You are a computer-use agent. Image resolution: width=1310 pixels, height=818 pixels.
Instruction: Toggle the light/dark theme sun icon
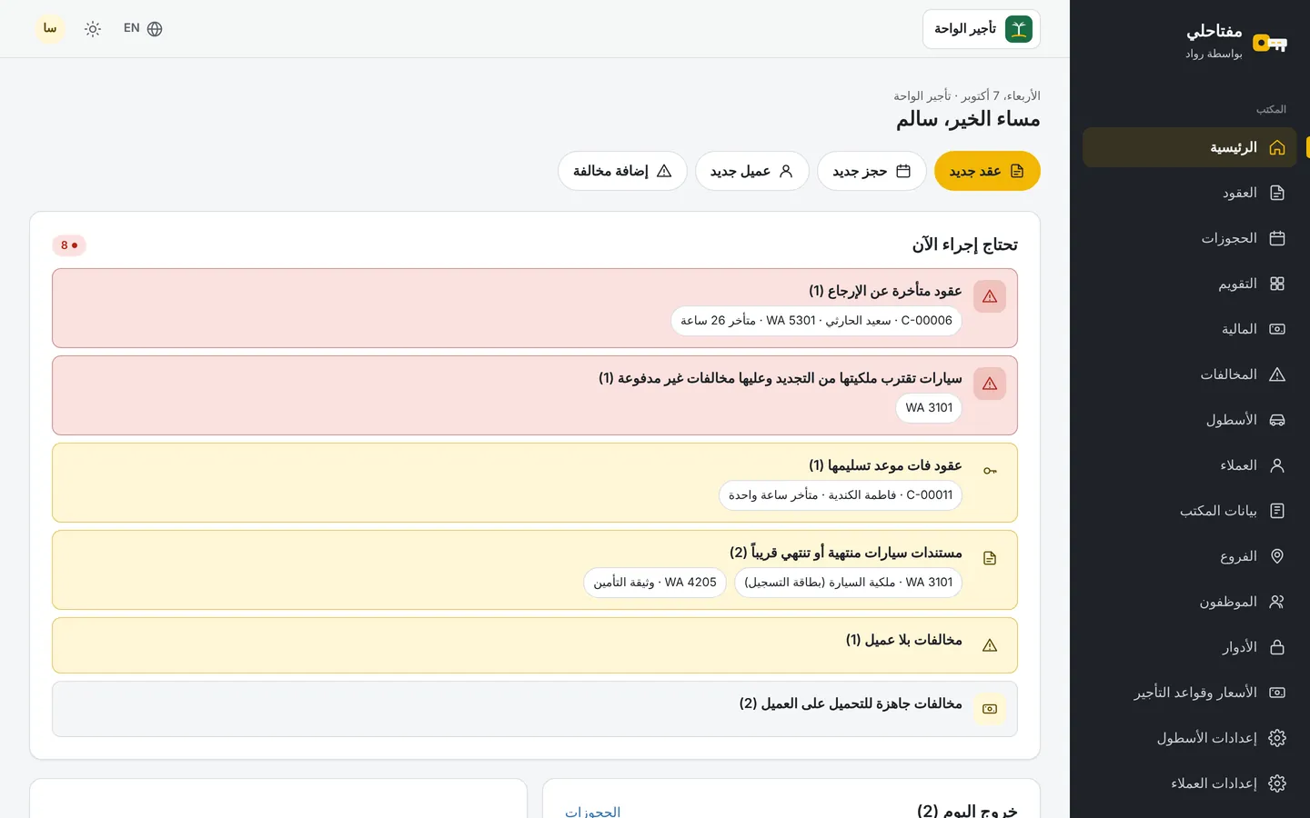coord(93,29)
